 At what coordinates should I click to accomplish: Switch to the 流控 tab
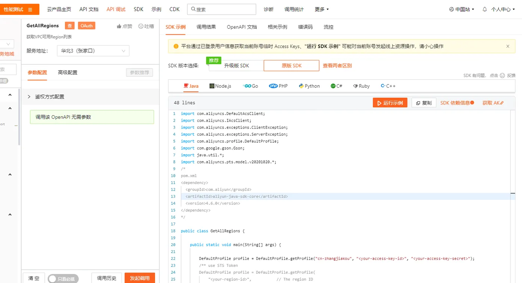tap(328, 27)
